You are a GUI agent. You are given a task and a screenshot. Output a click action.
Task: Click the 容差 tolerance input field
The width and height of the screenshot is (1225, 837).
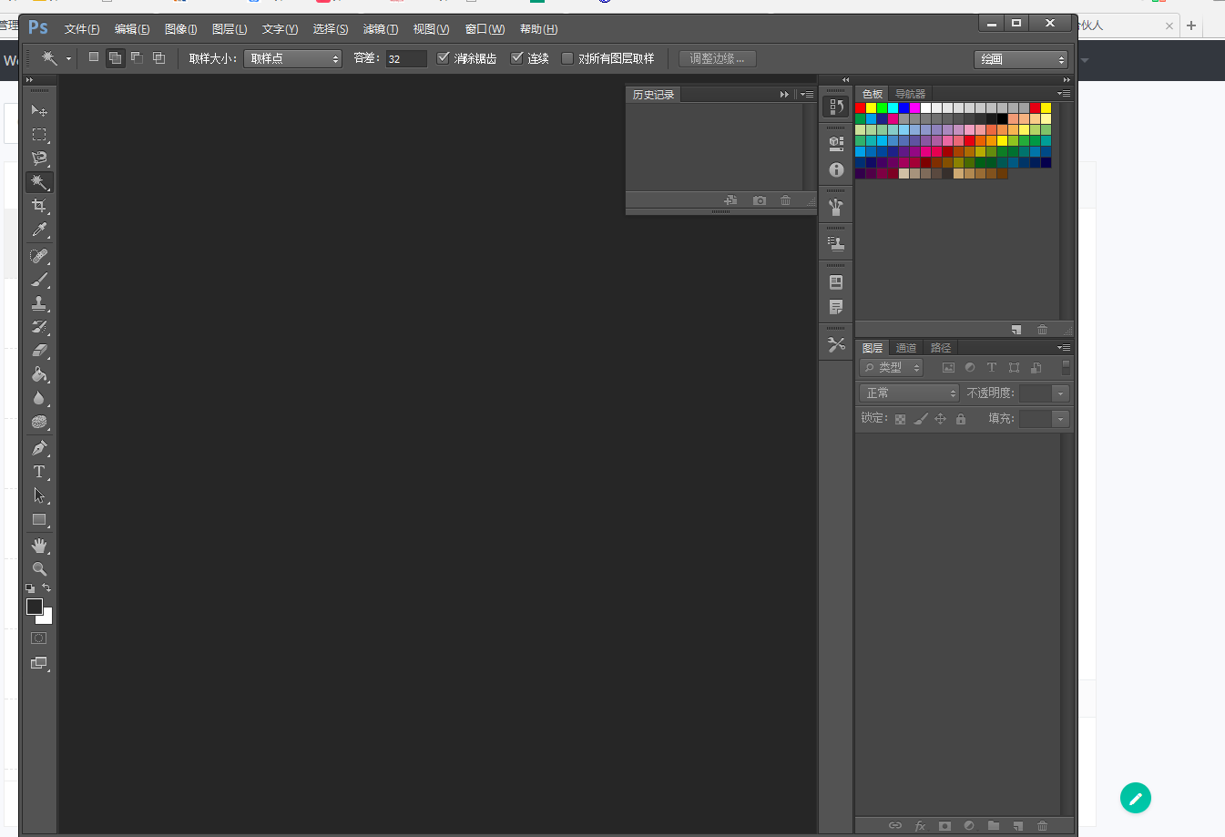(x=405, y=58)
